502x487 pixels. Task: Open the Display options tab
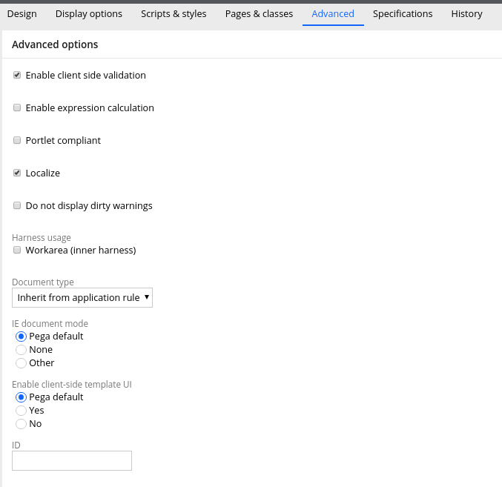tap(89, 14)
